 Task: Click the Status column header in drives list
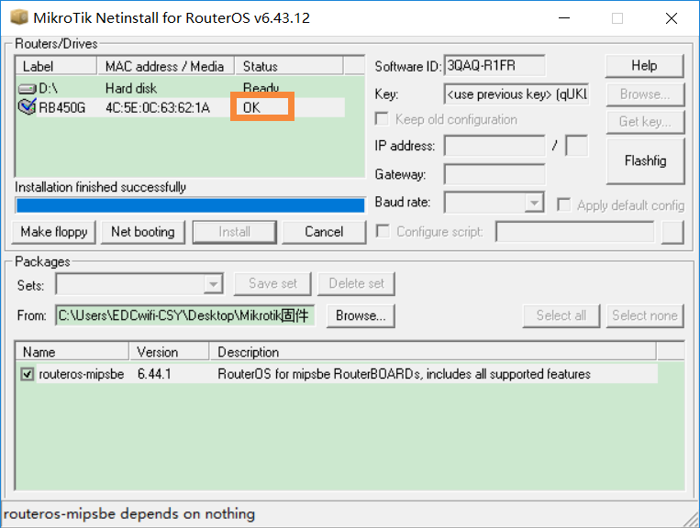(x=289, y=66)
